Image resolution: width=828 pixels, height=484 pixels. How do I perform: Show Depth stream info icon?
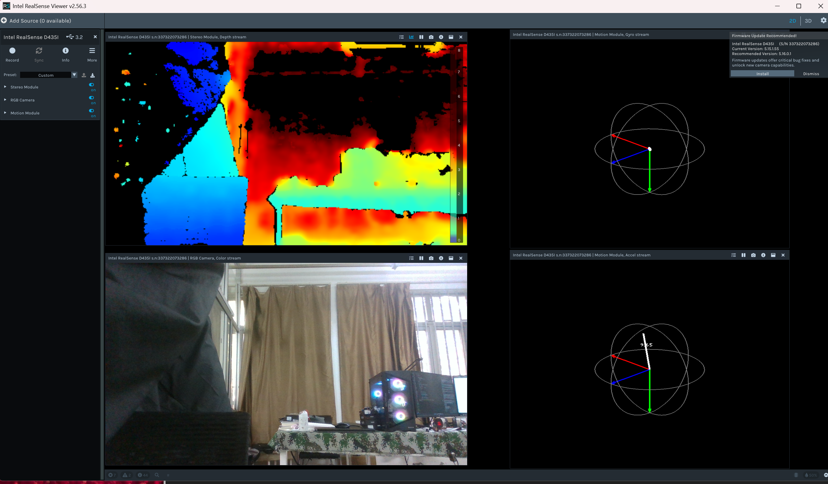pyautogui.click(x=441, y=37)
